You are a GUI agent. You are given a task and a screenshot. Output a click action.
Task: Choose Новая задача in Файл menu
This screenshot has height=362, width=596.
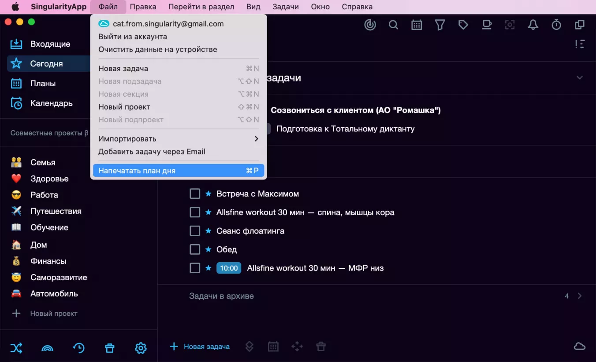tap(179, 69)
